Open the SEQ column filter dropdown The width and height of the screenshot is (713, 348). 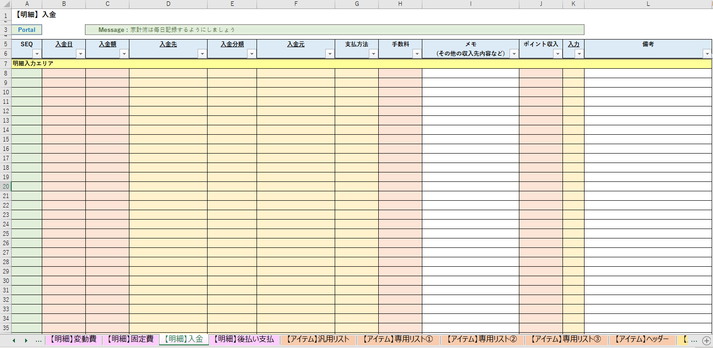pyautogui.click(x=37, y=54)
